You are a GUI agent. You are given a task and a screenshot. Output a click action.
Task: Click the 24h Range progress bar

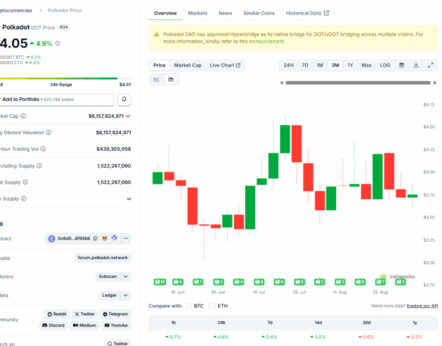[x=66, y=79]
